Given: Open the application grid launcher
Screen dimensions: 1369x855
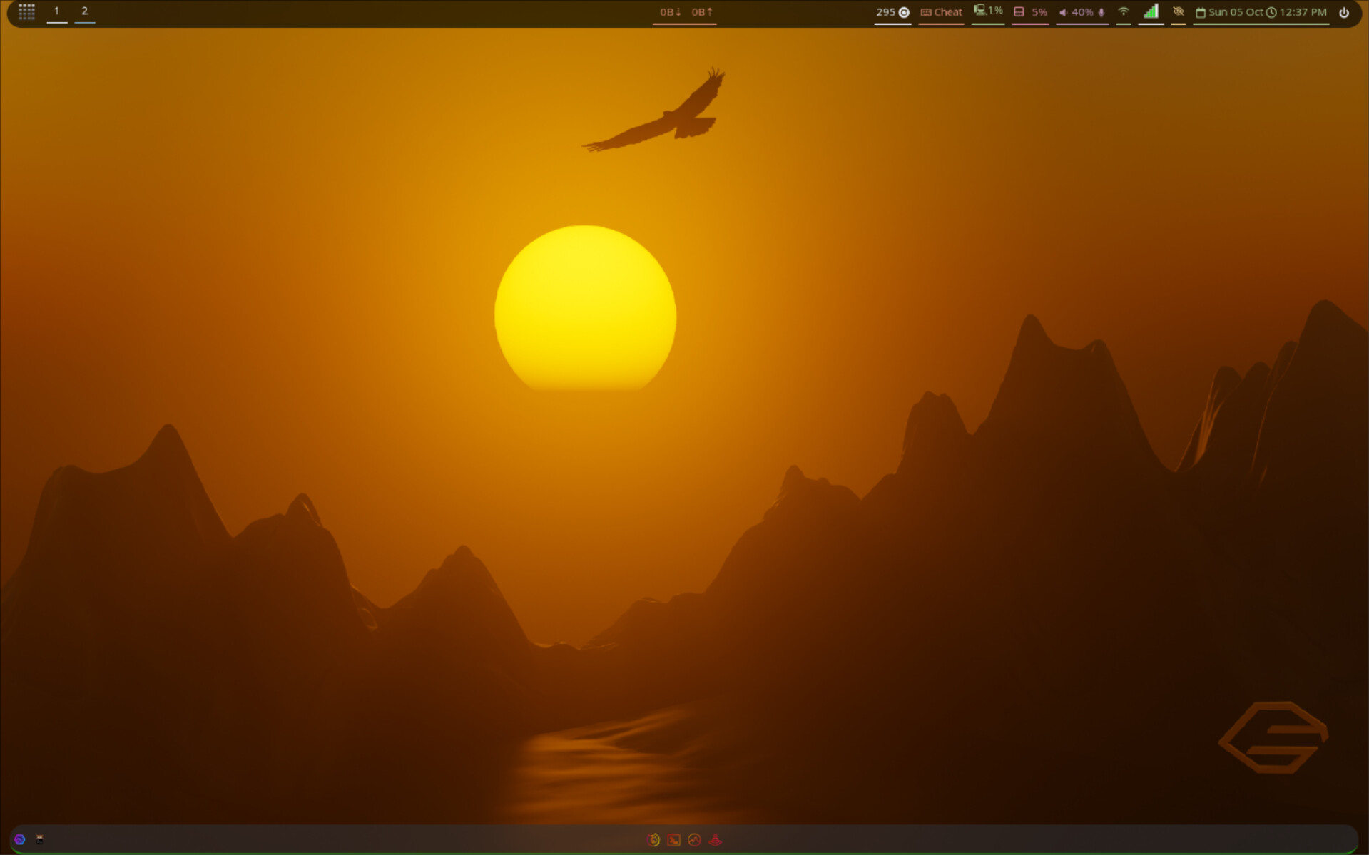Looking at the screenshot, I should point(26,11).
